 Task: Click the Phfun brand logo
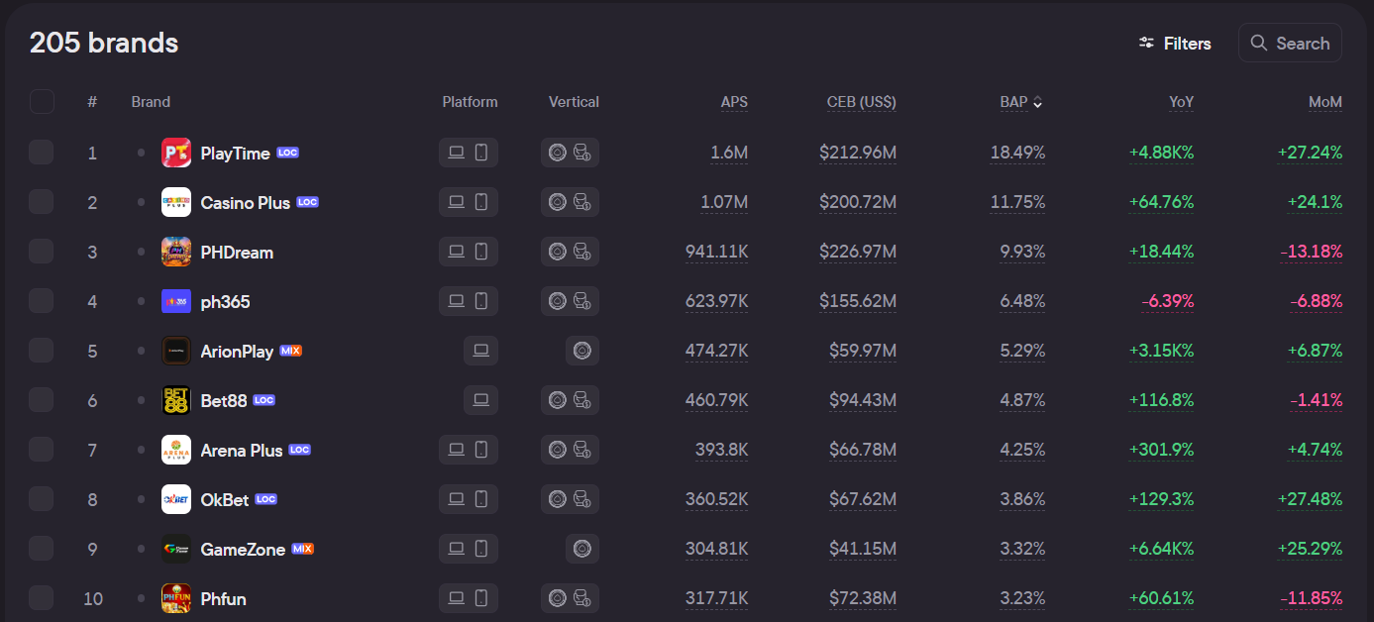(176, 598)
